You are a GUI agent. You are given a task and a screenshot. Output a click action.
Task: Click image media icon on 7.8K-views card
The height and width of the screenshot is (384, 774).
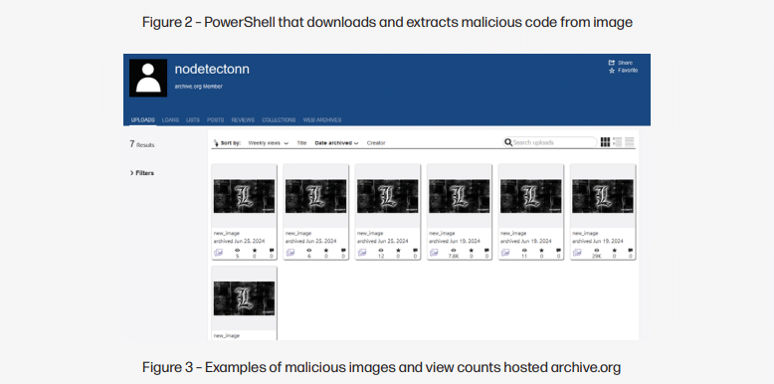pos(434,253)
